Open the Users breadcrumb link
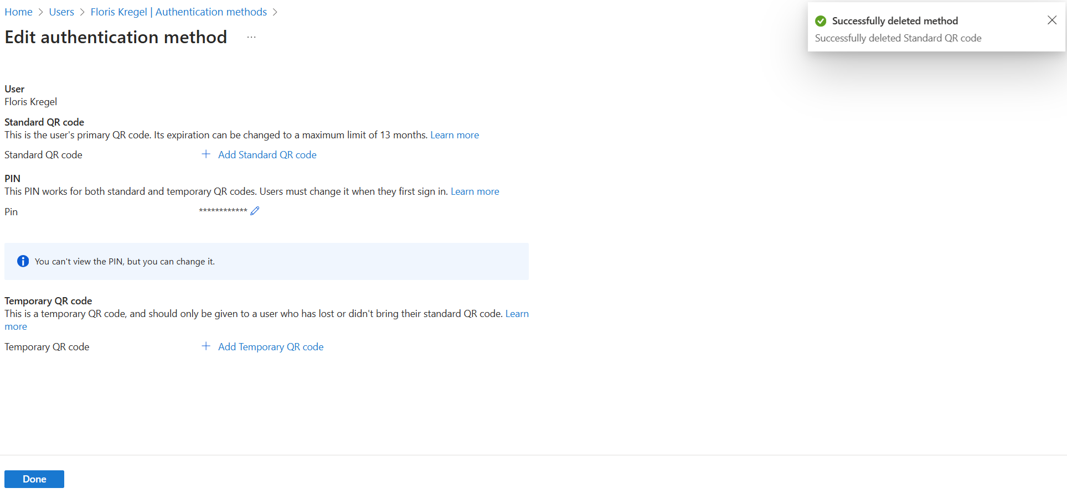The height and width of the screenshot is (493, 1067). 61,12
